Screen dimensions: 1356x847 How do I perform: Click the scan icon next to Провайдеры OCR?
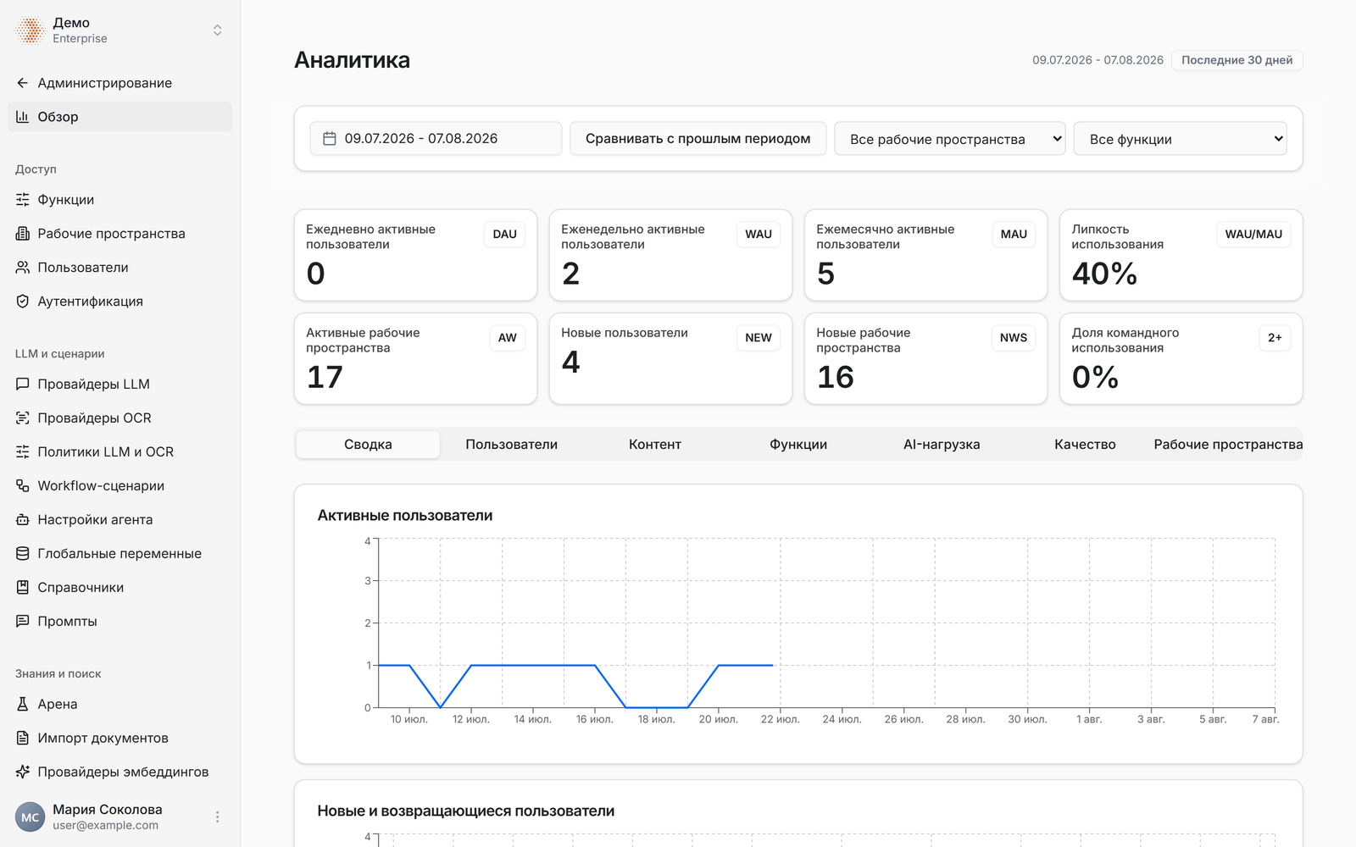[23, 418]
